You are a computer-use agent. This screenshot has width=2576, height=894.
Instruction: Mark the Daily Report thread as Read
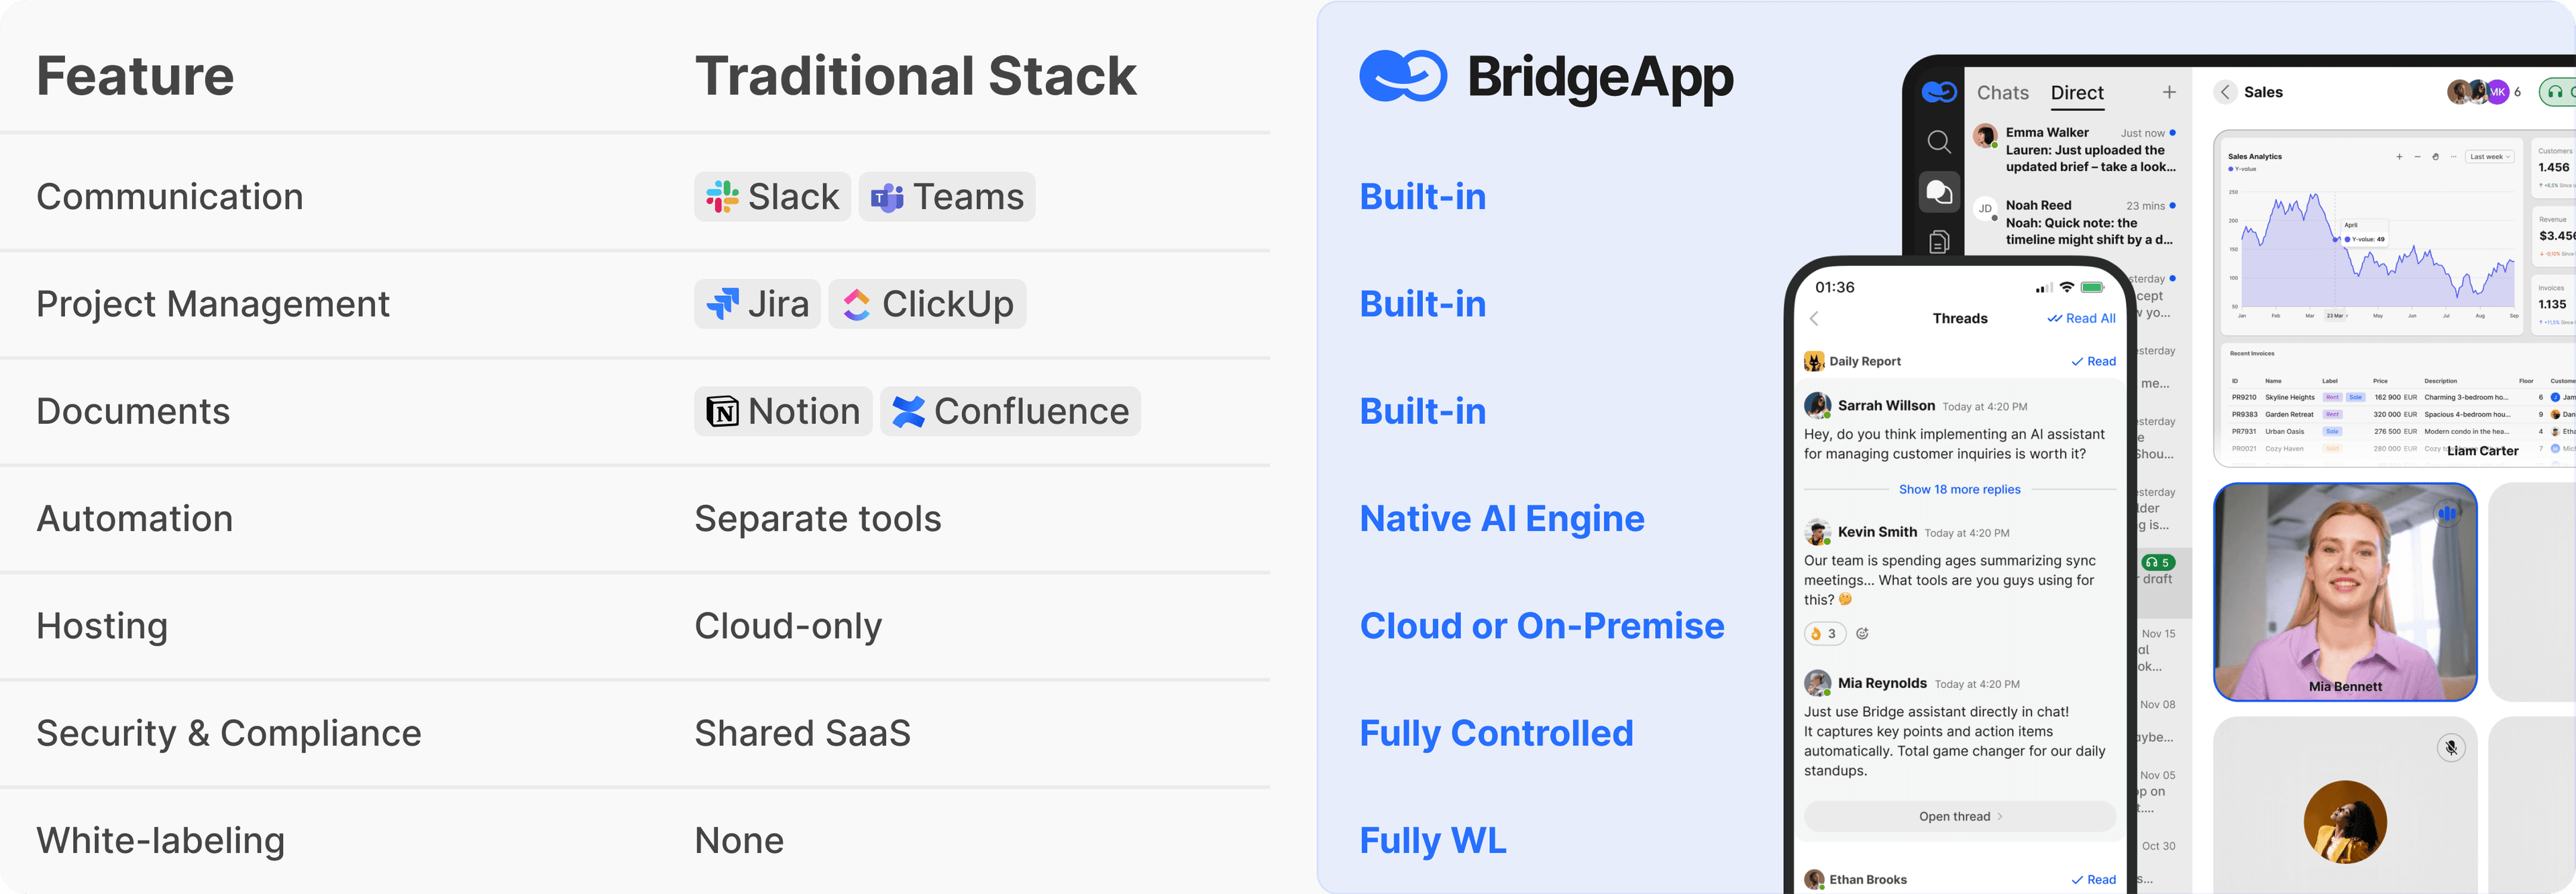pos(2092,361)
